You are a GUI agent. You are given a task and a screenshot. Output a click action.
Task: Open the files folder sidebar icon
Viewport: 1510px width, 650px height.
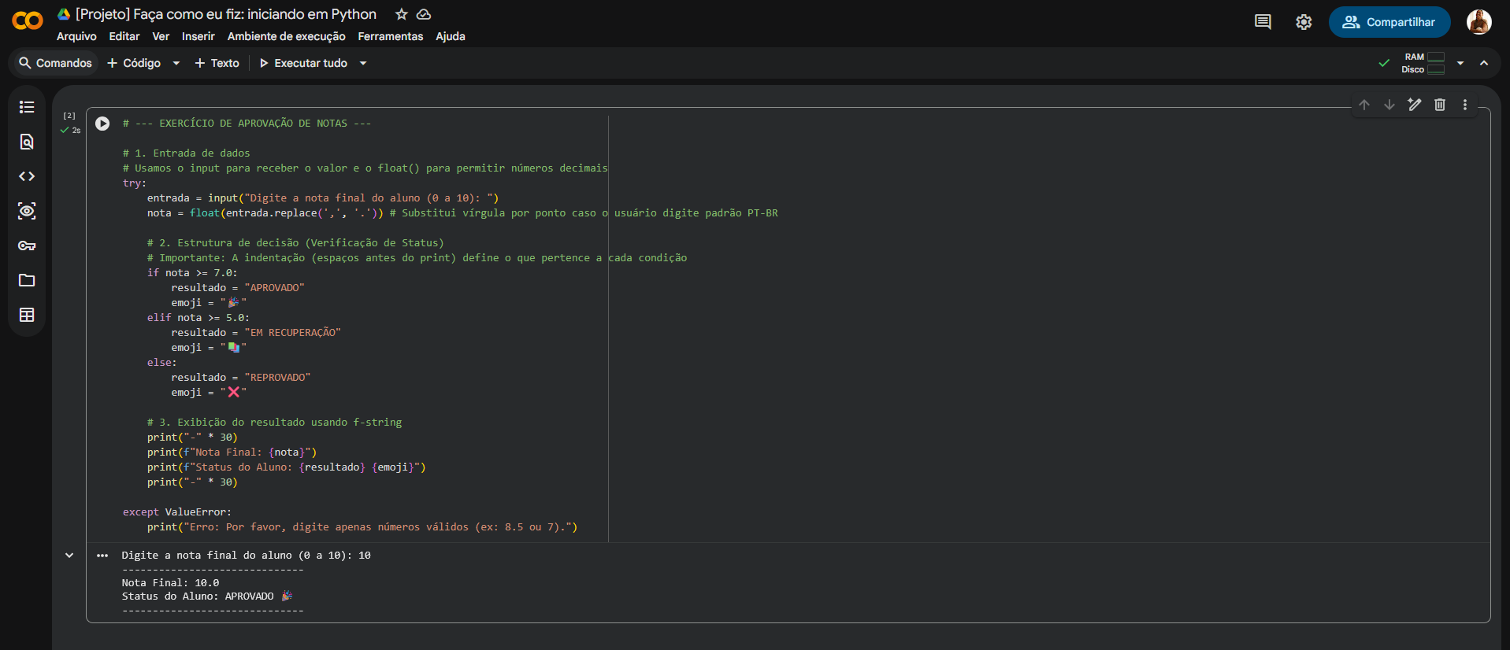[27, 280]
